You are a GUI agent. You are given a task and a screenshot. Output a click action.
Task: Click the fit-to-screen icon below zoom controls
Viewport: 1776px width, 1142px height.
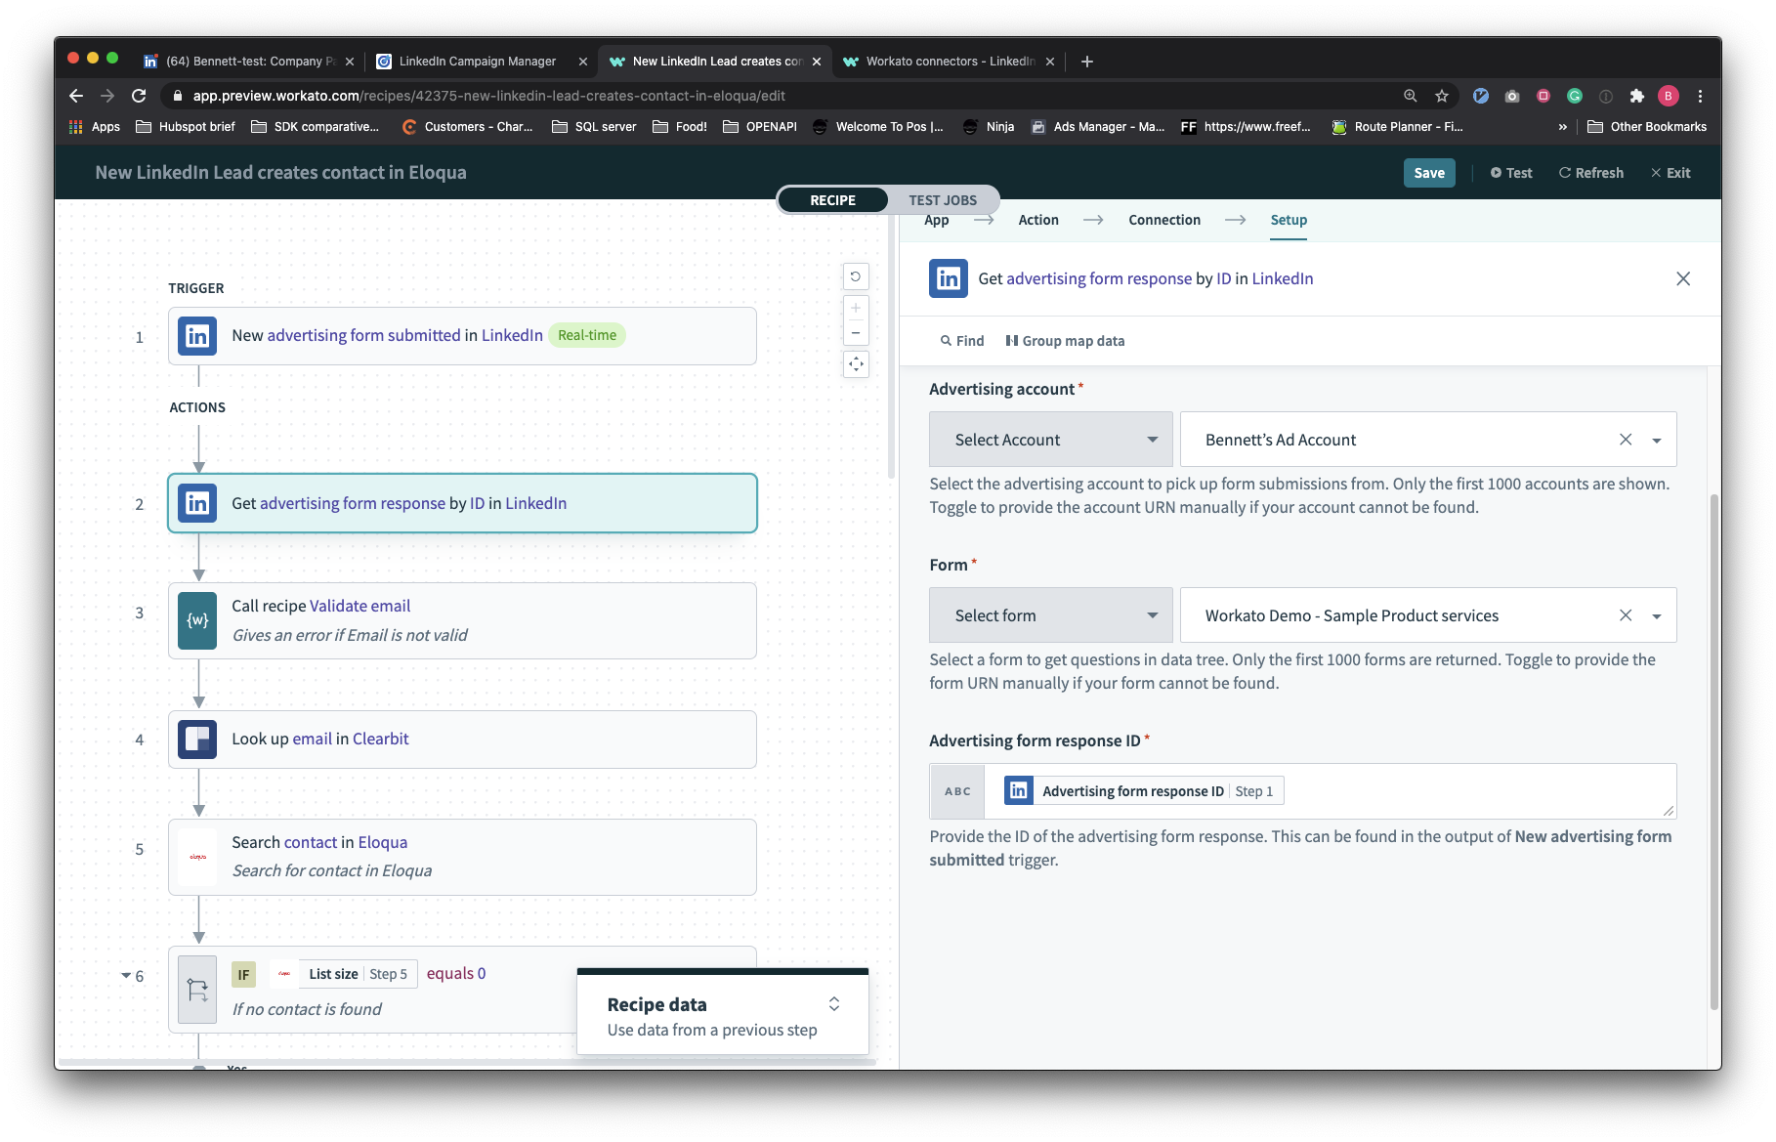856,364
